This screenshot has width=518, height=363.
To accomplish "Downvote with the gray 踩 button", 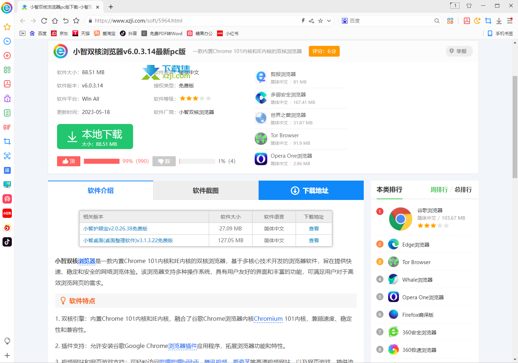I will [x=164, y=161].
